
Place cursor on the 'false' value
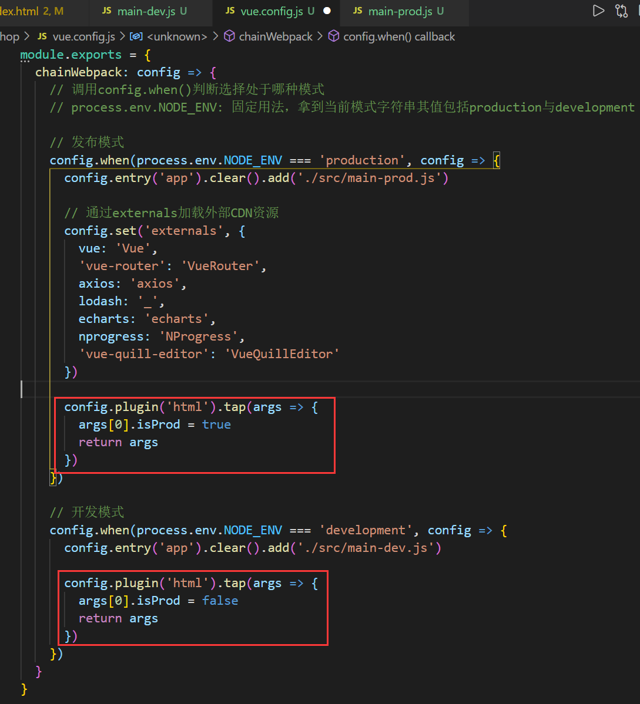(x=220, y=601)
